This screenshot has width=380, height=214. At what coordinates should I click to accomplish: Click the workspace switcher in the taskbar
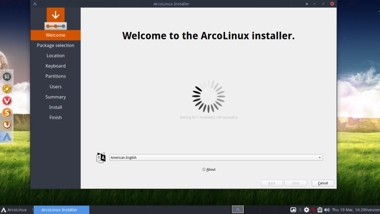(x=238, y=210)
